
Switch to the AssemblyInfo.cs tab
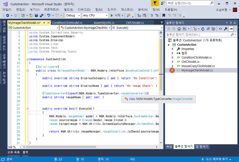pyautogui.click(x=104, y=23)
